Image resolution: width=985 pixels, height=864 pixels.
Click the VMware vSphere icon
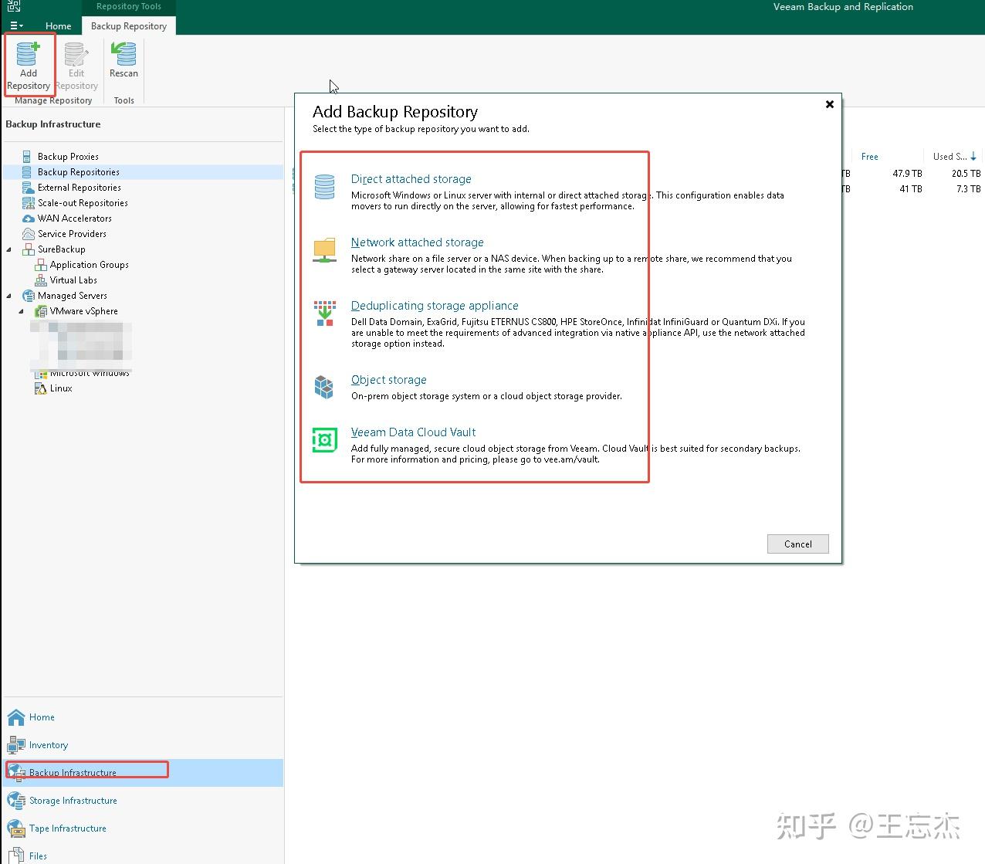click(x=40, y=311)
